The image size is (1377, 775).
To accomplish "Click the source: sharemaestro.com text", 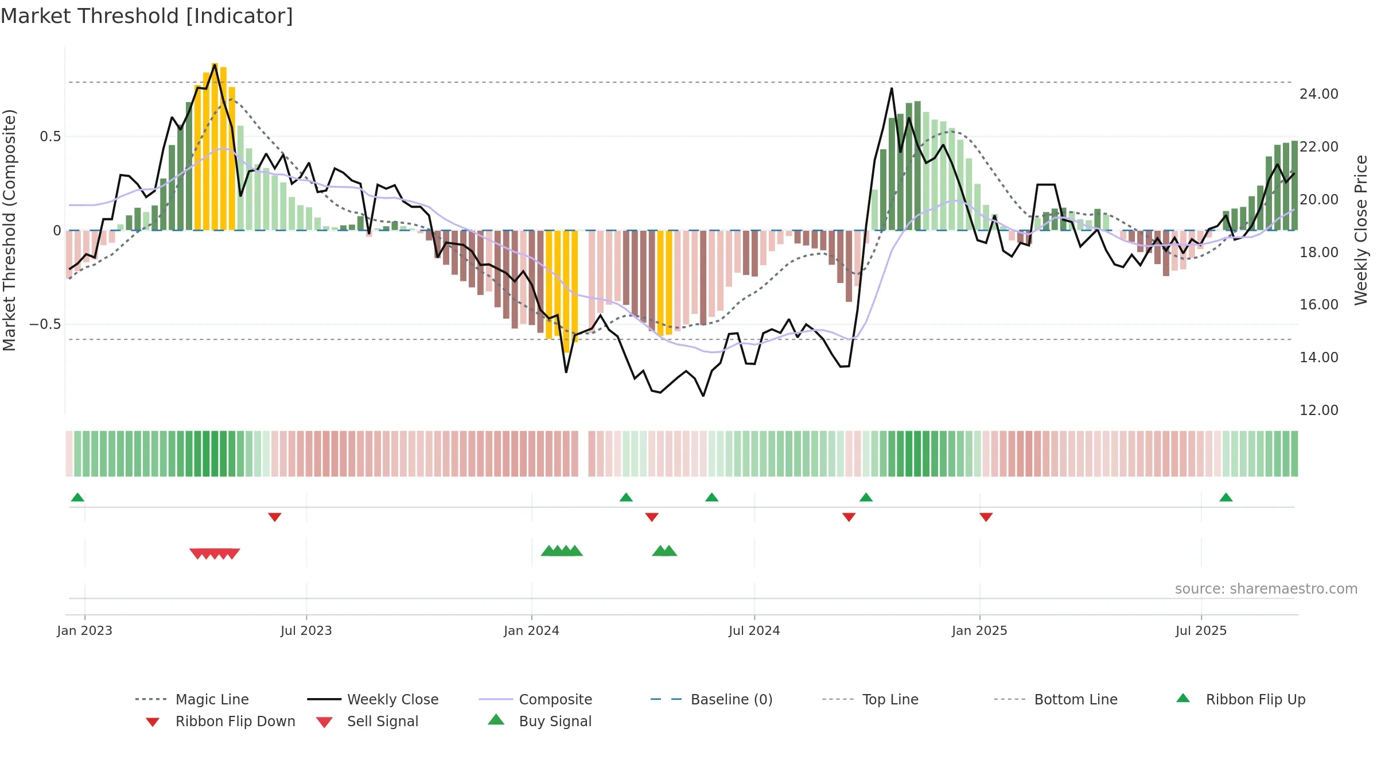I will [x=1266, y=589].
